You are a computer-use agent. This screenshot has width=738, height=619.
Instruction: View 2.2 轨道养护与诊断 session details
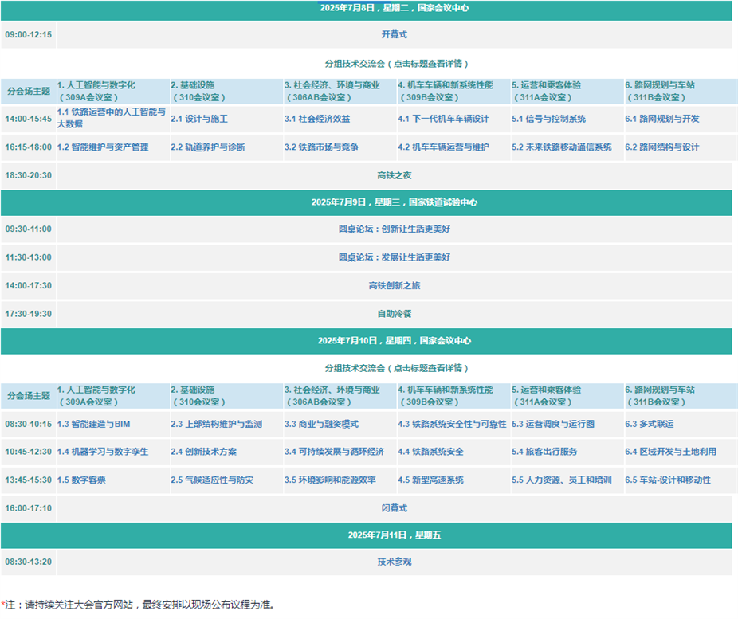[208, 147]
